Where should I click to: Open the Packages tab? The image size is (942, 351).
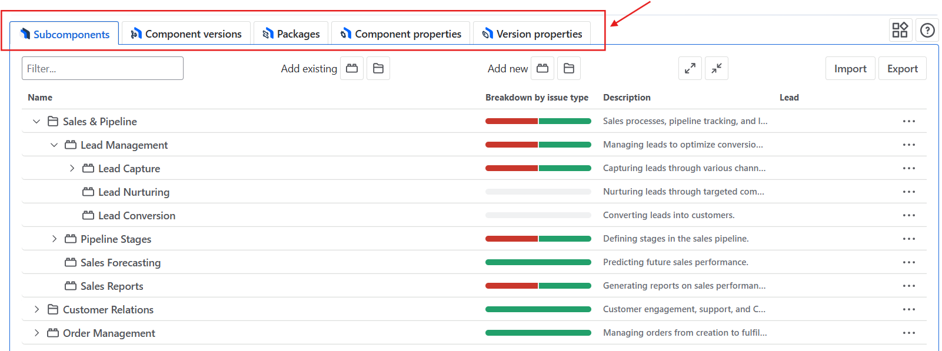[291, 34]
